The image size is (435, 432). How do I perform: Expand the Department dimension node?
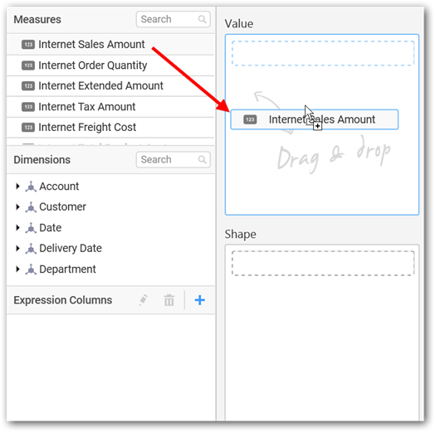pyautogui.click(x=17, y=269)
